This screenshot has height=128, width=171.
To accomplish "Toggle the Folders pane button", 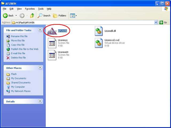I will point(55,16).
